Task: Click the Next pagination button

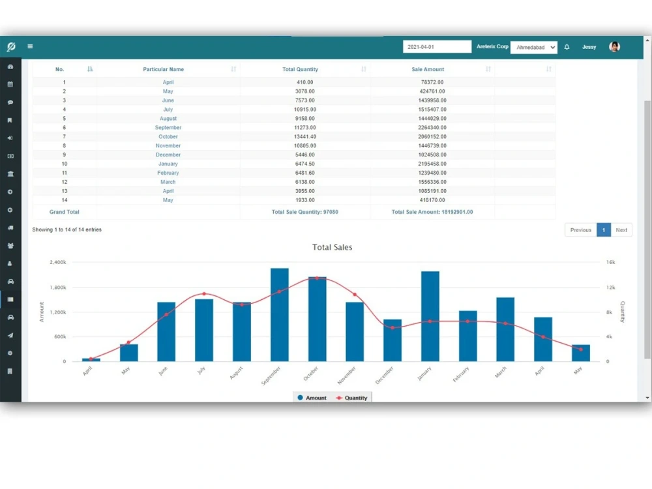Action: tap(621, 230)
